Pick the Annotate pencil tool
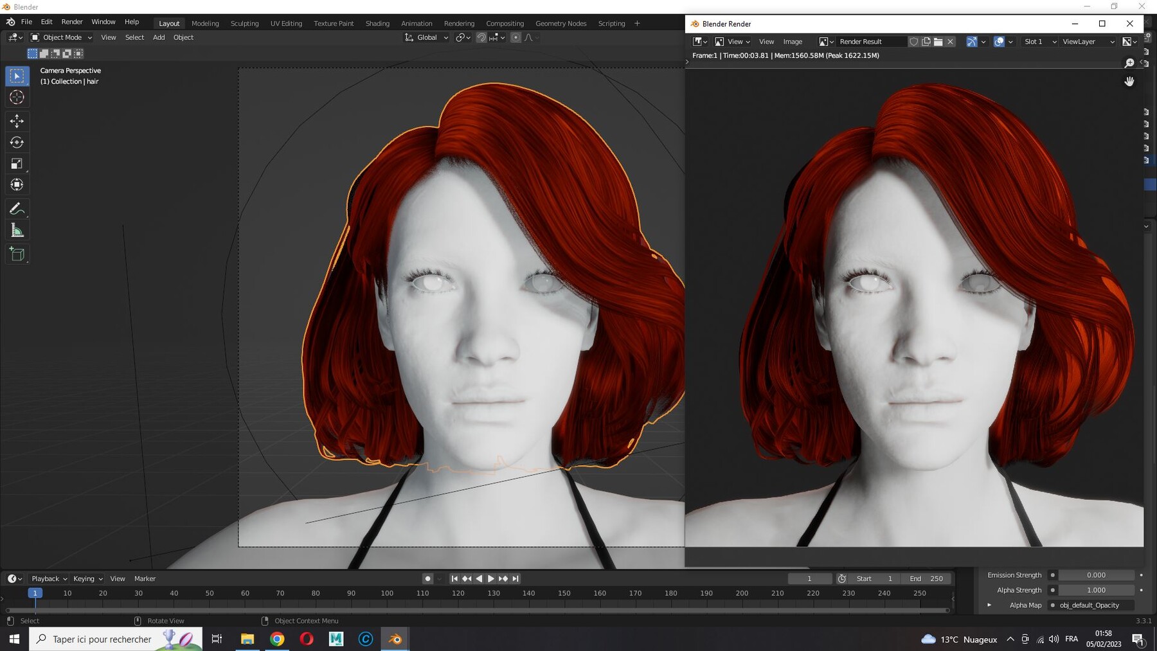 click(17, 209)
